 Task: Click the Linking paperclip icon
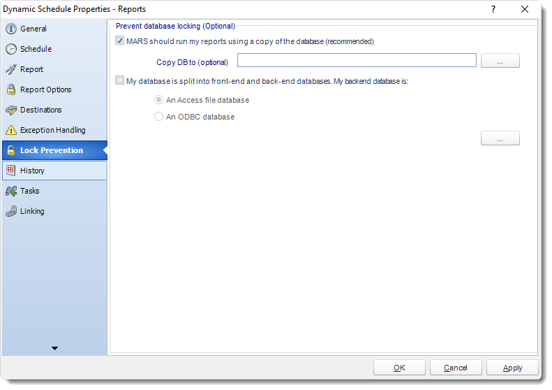point(11,211)
